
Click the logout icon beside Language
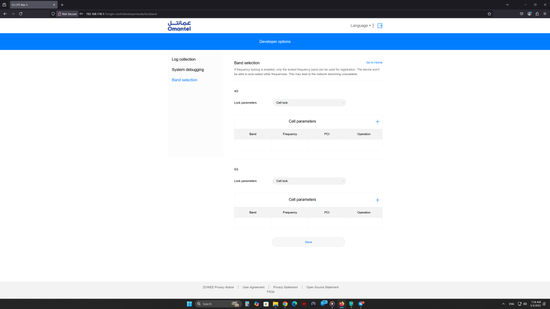pos(380,25)
